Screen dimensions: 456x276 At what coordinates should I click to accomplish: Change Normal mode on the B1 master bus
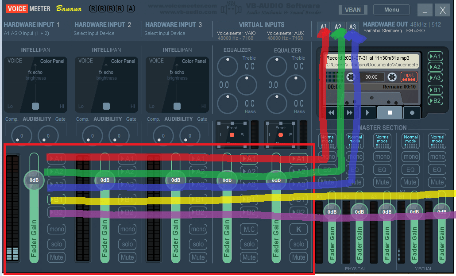tap(410, 141)
